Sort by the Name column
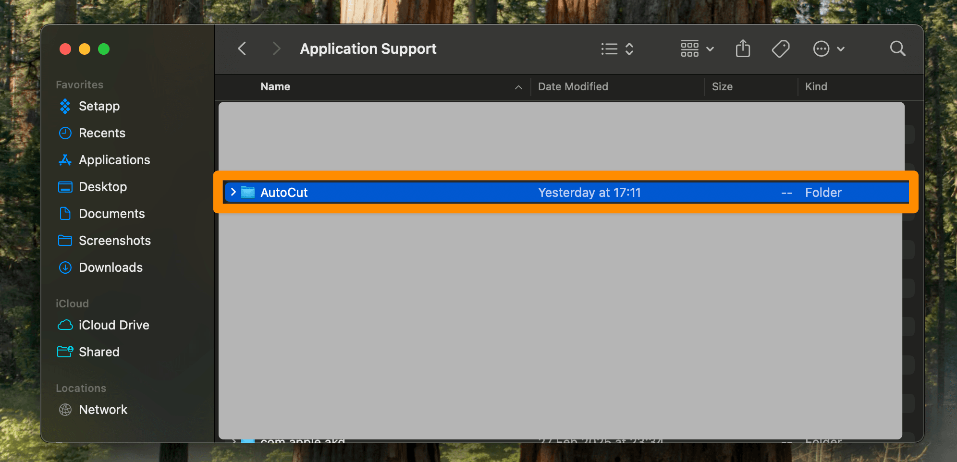 [275, 86]
